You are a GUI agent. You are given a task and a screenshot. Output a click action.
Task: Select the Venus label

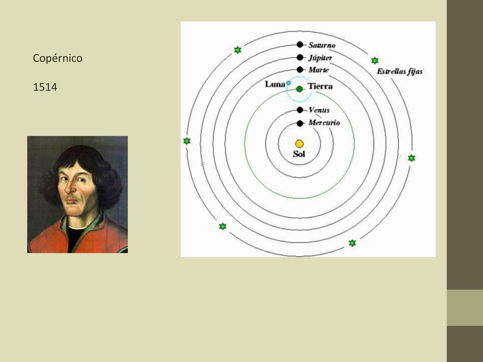click(319, 110)
